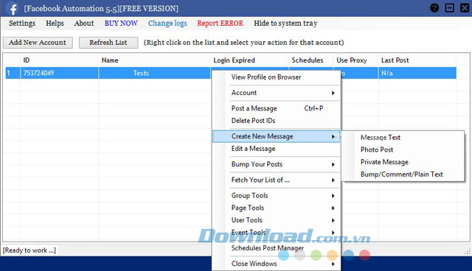Select account ID 753724049 cell
The image size is (472, 271).
(x=59, y=73)
